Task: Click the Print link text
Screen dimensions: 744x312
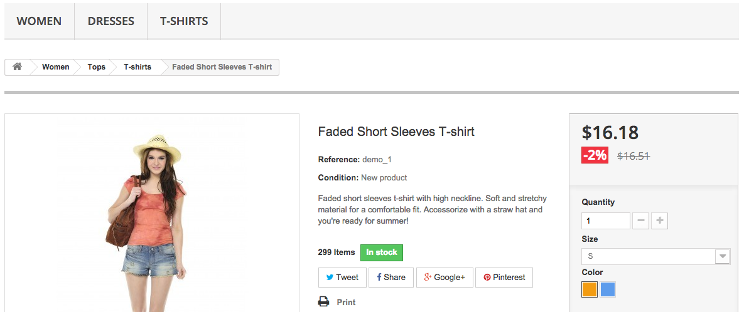Action: (x=346, y=302)
